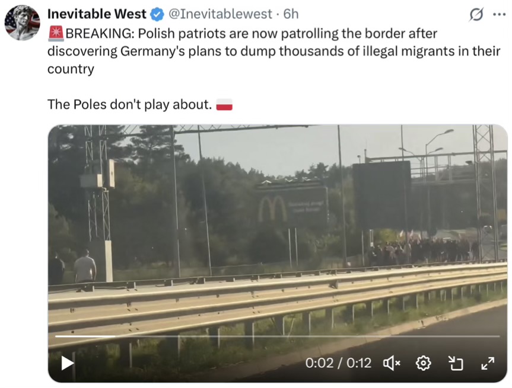Open the three-dot more options menu
This screenshot has width=512, height=388.
coord(499,14)
